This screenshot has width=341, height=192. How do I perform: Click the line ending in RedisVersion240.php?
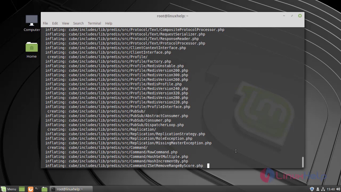pyautogui.click(x=117, y=89)
